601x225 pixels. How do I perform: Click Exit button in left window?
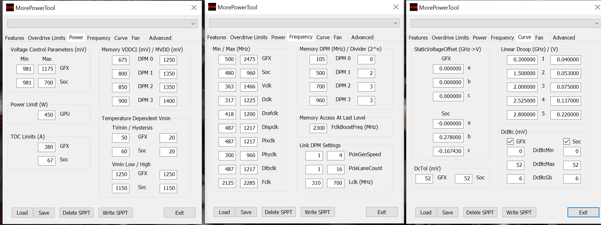180,213
